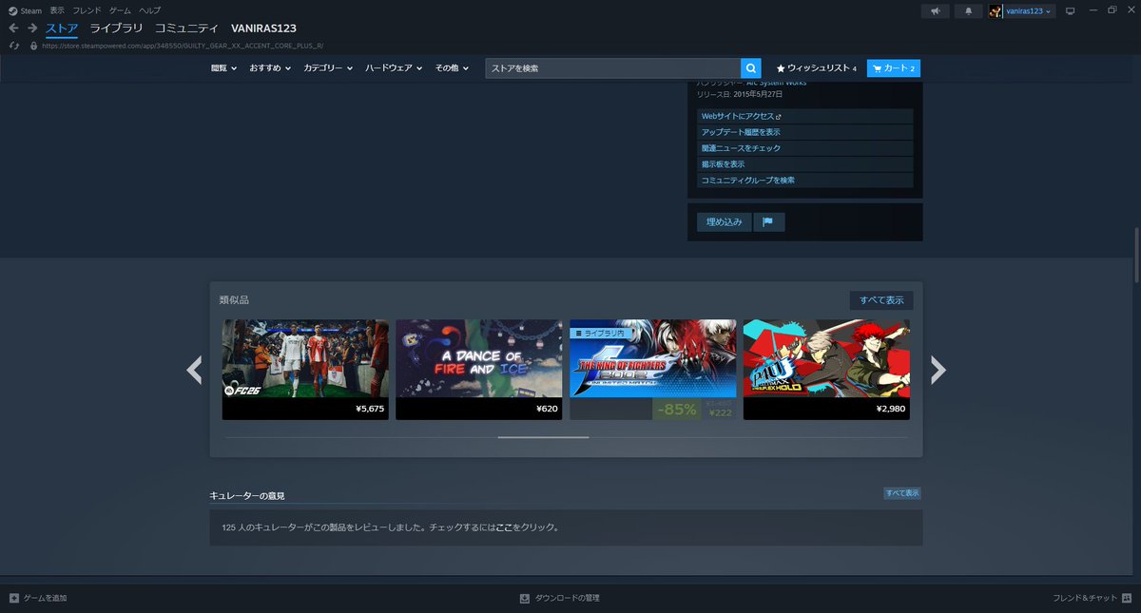Go back with the left arrow
Image resolution: width=1141 pixels, height=613 pixels.
[x=13, y=29]
